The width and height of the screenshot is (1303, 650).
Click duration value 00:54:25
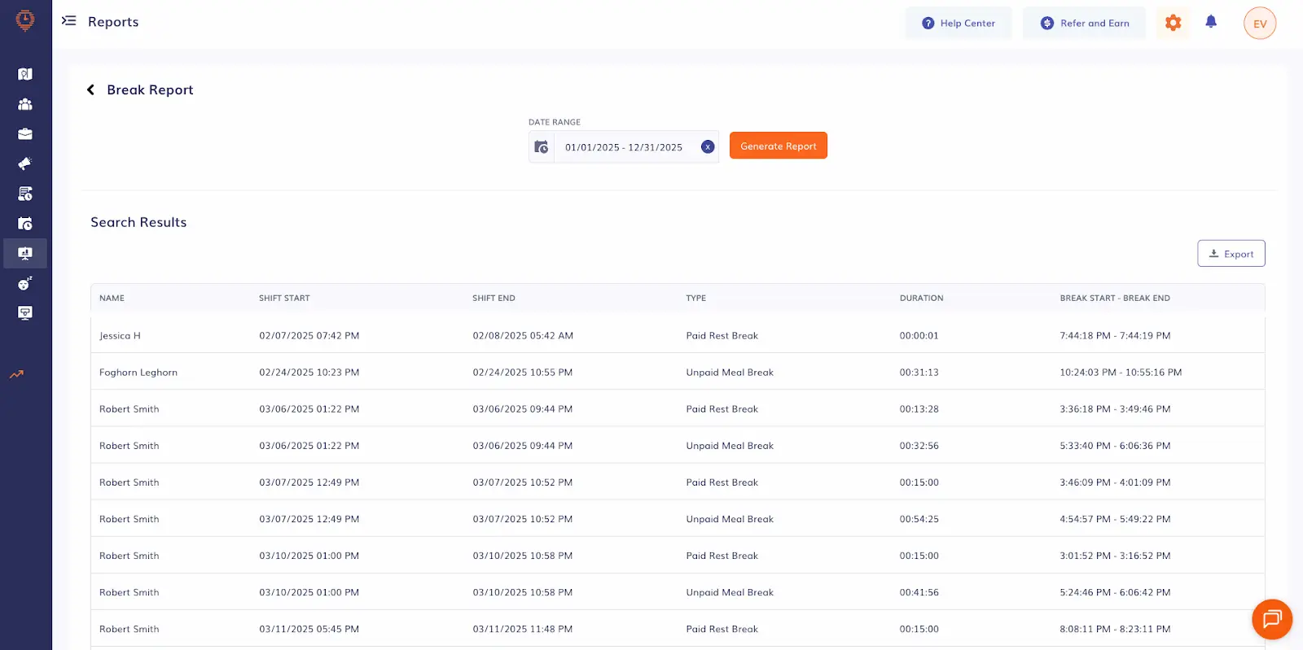(x=919, y=519)
